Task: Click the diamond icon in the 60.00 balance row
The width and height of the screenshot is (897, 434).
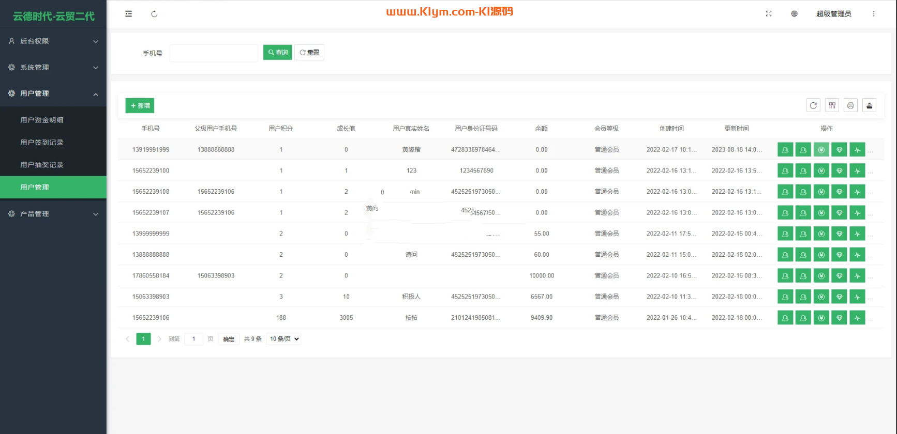Action: 840,255
